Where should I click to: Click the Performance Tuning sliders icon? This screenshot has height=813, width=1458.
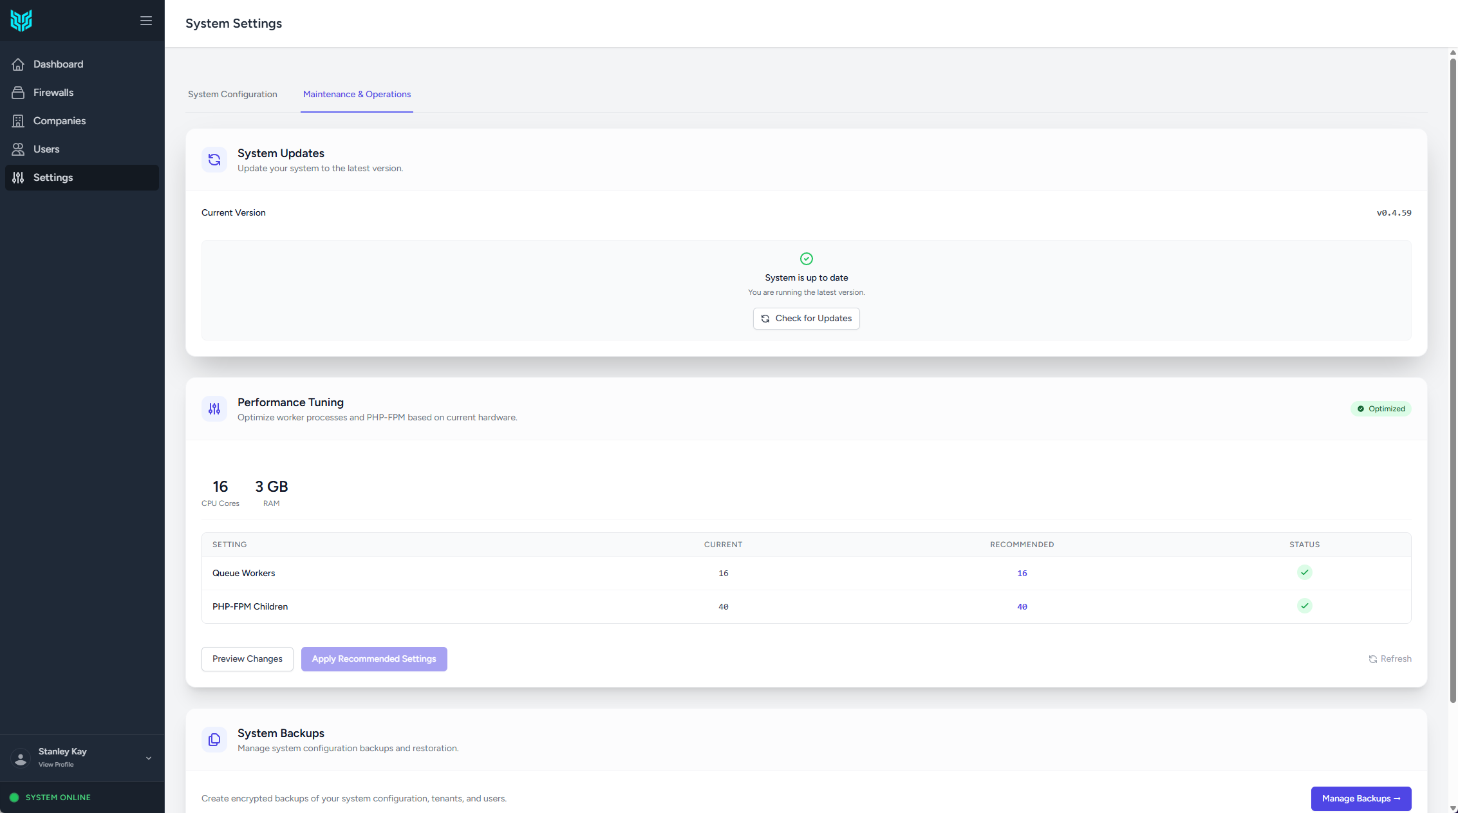(x=214, y=409)
